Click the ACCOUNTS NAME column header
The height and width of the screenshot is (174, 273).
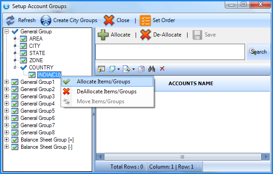191,83
